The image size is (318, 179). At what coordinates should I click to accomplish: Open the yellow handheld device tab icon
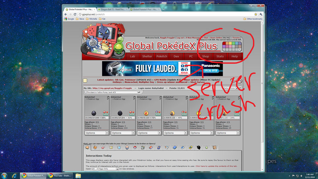click(190, 148)
